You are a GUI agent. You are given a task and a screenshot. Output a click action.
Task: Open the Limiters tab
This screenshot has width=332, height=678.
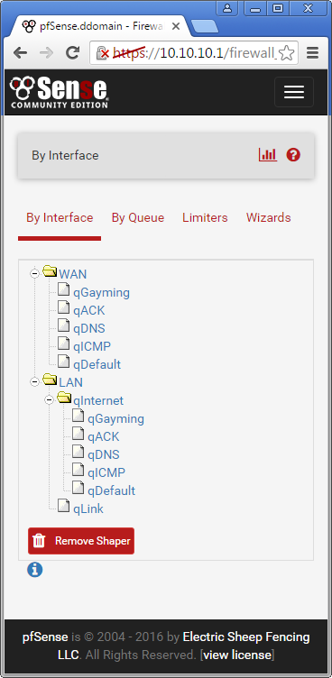[x=205, y=217]
